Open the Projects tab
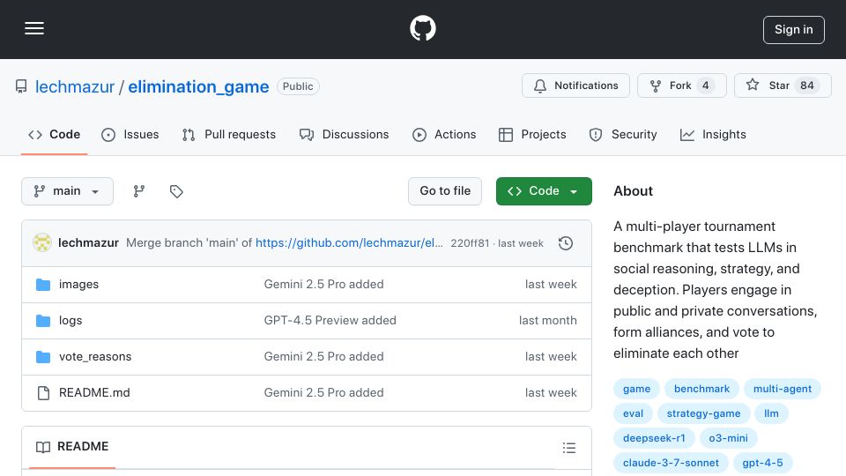 tap(532, 134)
